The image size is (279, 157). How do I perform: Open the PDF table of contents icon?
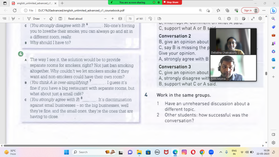tap(4, 19)
